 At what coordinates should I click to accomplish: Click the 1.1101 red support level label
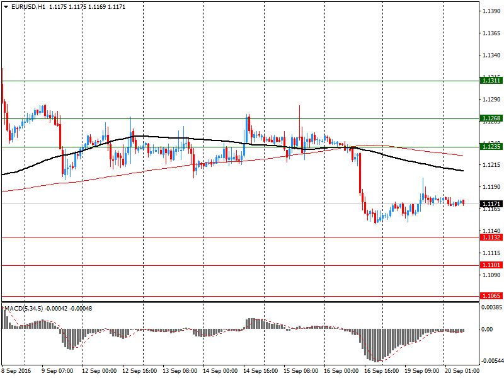pos(491,265)
